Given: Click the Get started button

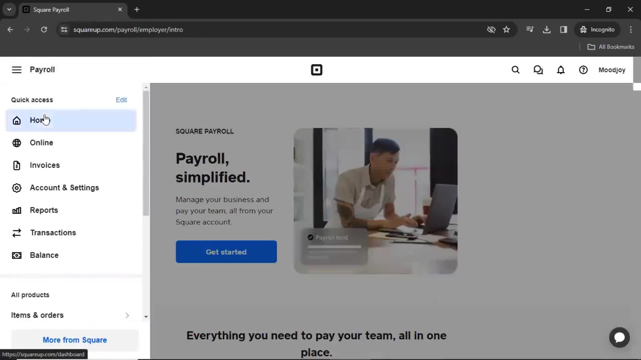Looking at the screenshot, I should tap(226, 252).
